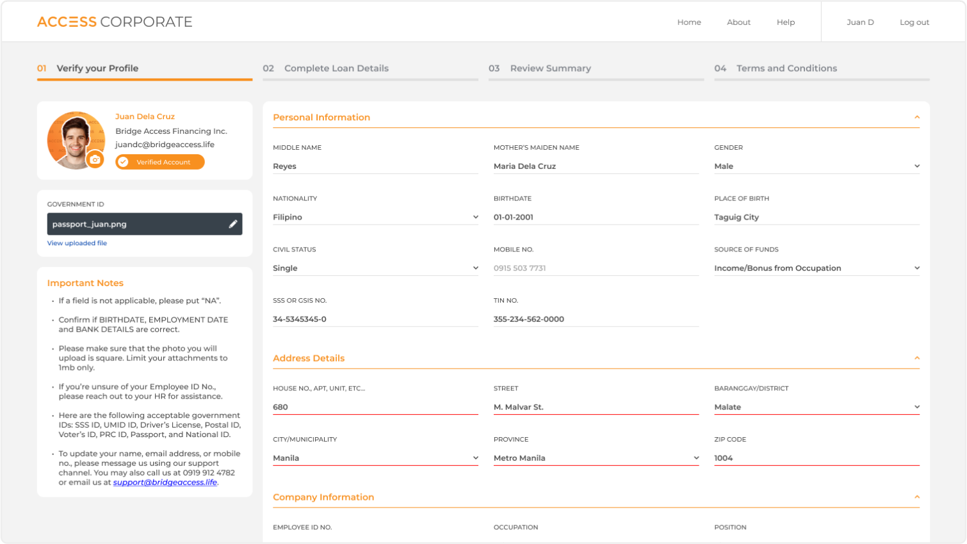Click the Place of Birth field
Screen dimensions: 967x544
pos(817,218)
